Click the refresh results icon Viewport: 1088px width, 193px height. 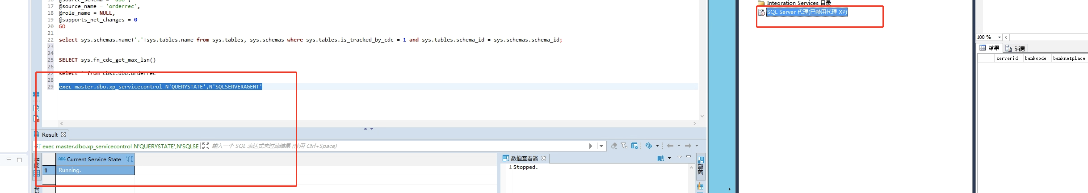(649, 146)
